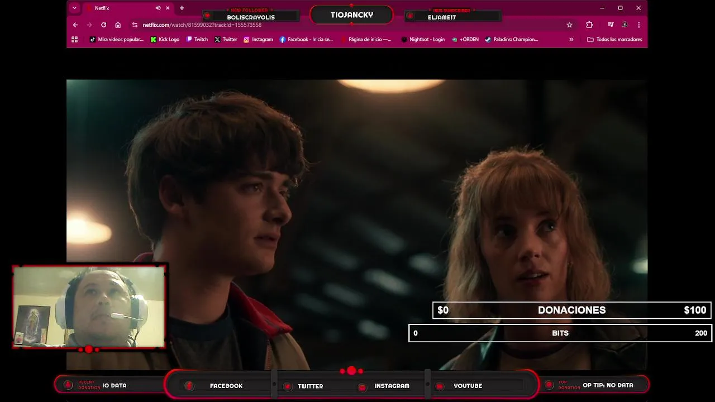The height and width of the screenshot is (402, 715).
Task: Click the INSTAGRAM overlay label
Action: [392, 386]
